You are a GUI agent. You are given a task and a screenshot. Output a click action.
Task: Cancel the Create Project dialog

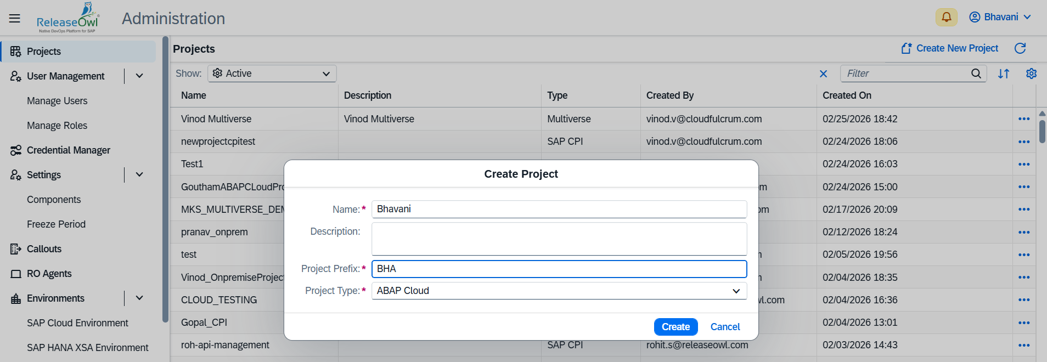pyautogui.click(x=725, y=327)
